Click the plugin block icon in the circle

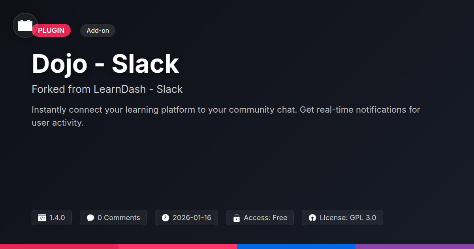click(25, 25)
